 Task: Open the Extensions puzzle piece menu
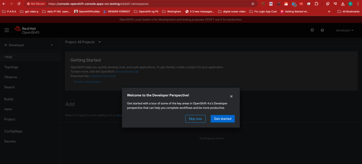pyautogui.click(x=316, y=4)
